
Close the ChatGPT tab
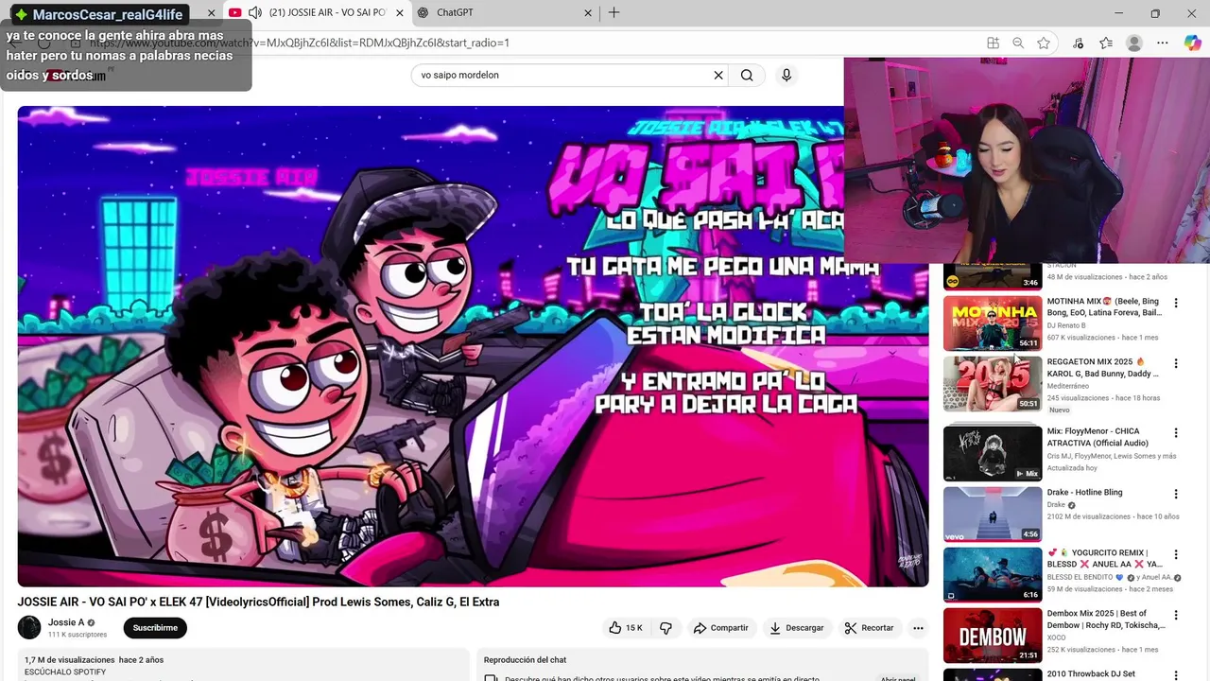pos(588,13)
